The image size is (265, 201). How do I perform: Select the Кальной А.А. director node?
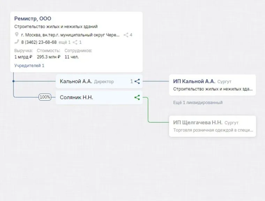click(x=76, y=81)
